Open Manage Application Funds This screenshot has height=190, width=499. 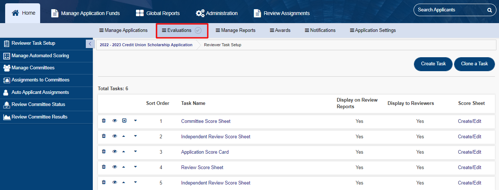pyautogui.click(x=85, y=13)
